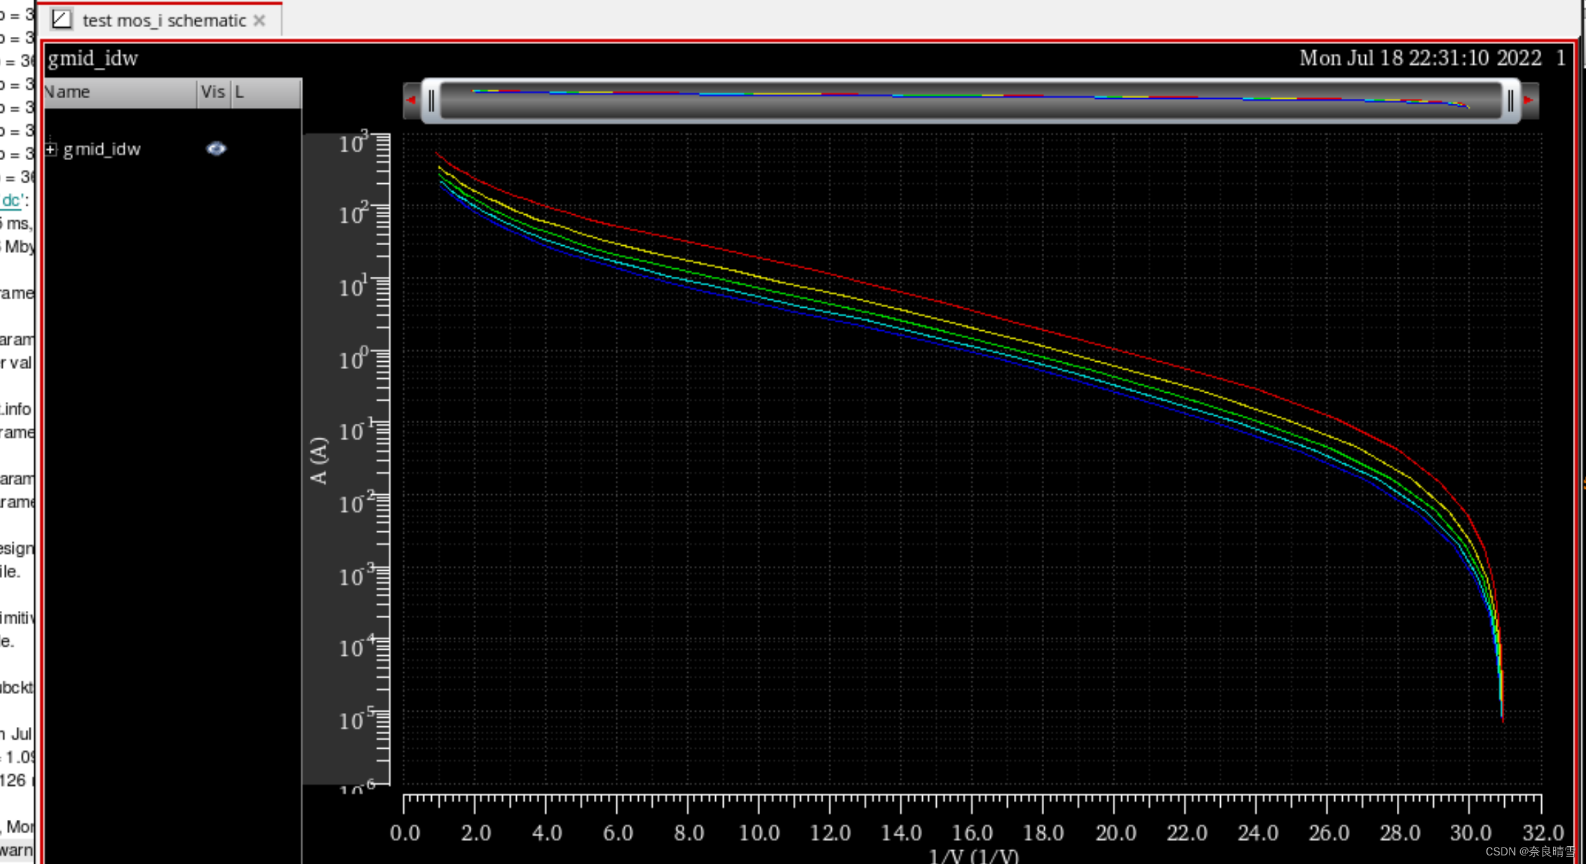Click the schematic tab's graph icon
The height and width of the screenshot is (864, 1586).
click(x=61, y=20)
